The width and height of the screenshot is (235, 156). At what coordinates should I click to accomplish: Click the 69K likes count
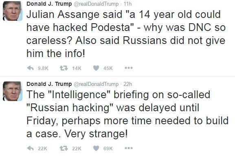(x=108, y=149)
